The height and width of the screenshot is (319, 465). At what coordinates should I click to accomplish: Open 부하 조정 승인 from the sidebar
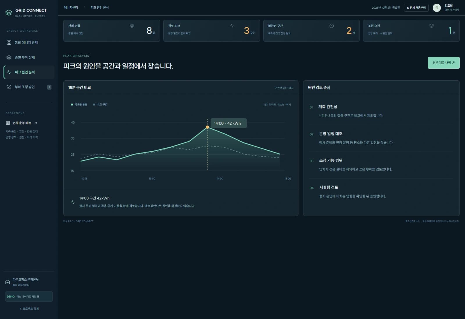click(x=29, y=87)
